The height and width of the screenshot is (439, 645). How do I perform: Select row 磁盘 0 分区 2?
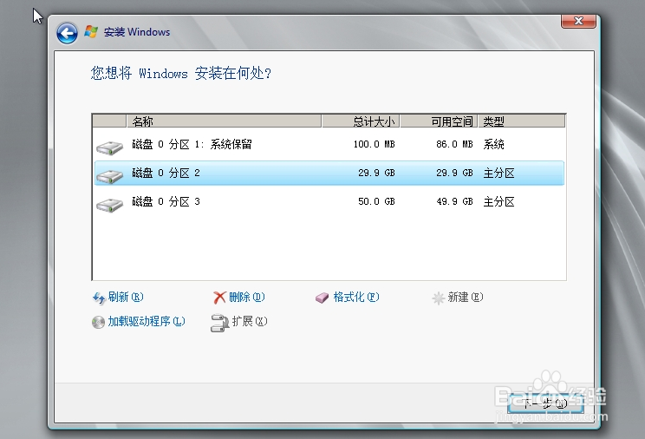(329, 173)
